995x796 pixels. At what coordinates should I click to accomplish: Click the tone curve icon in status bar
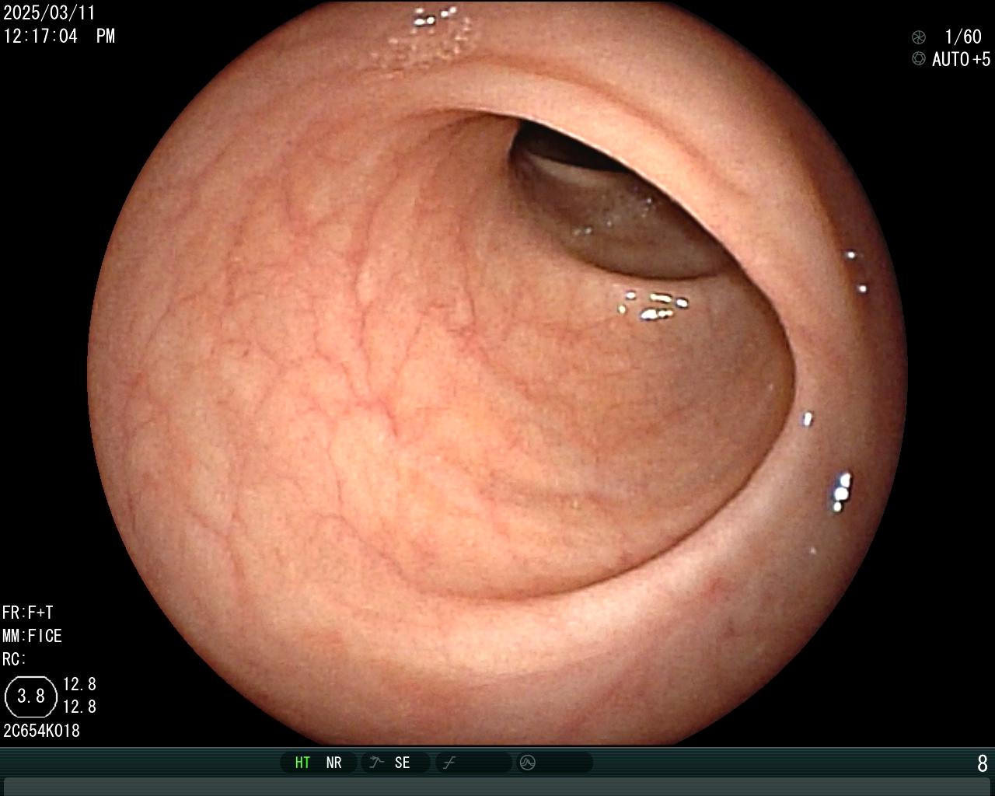coord(449,763)
